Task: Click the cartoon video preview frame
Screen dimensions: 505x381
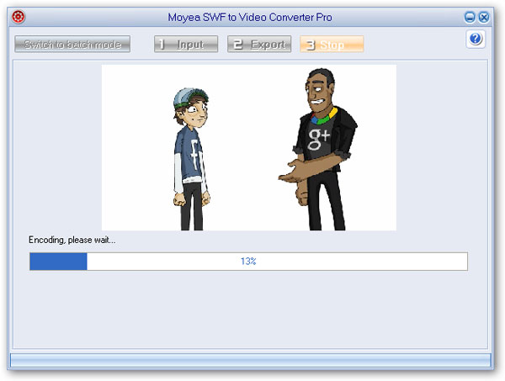Action: point(249,147)
